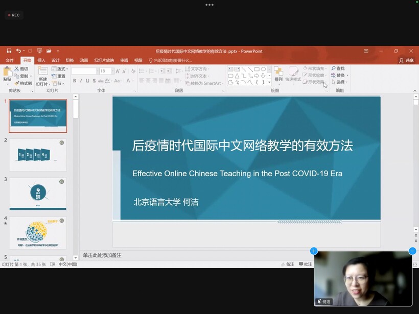The width and height of the screenshot is (419, 314).
Task: Decrease the list indent level
Action: pyautogui.click(x=162, y=71)
